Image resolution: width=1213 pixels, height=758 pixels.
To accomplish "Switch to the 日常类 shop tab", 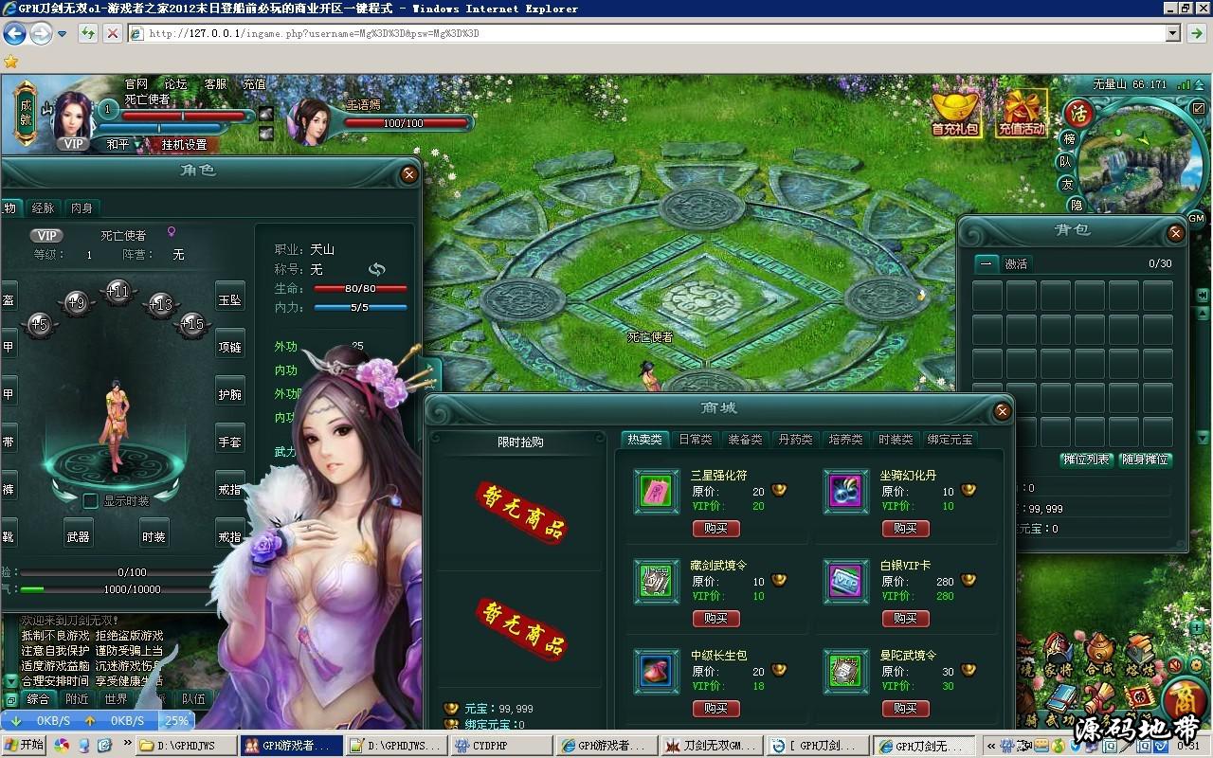I will point(696,440).
